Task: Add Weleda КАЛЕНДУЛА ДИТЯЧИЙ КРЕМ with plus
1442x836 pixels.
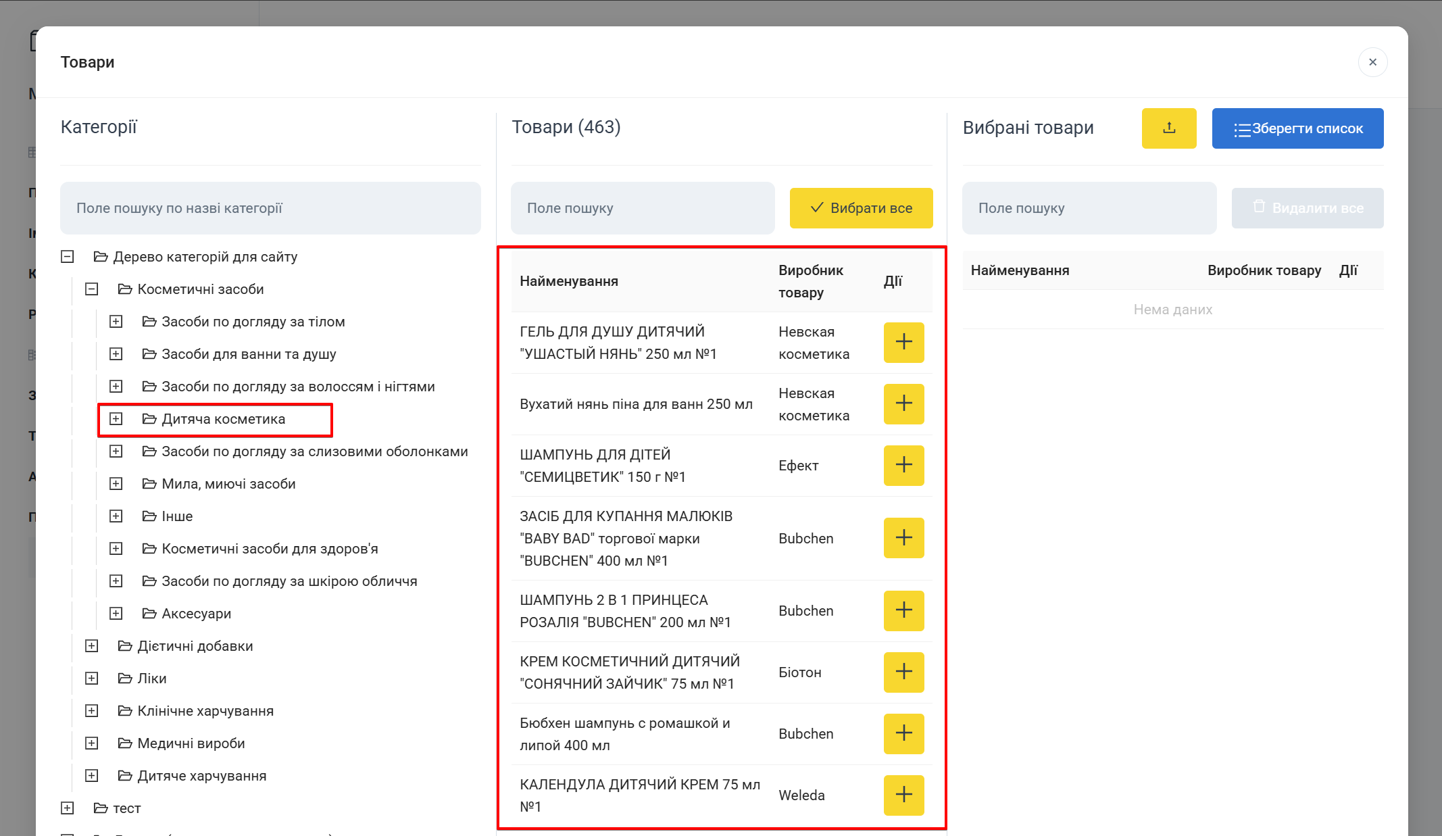Action: point(903,795)
